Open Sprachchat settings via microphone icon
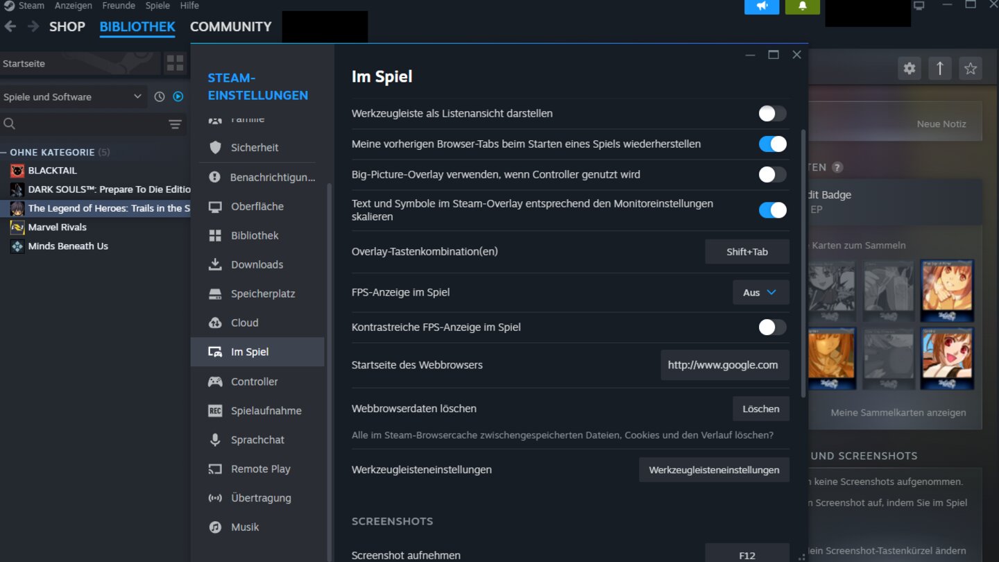Viewport: 999px width, 562px height. tap(216, 439)
